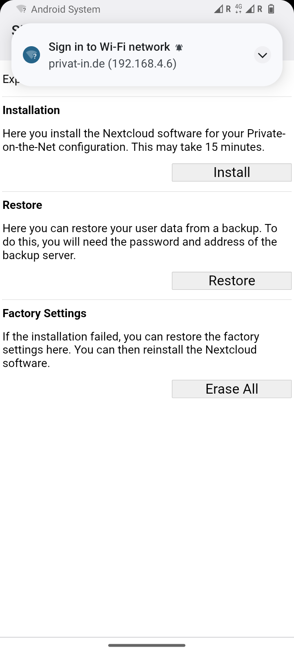This screenshot has height=654, width=294.
Task: Select the Restore section heading
Action: [x=22, y=205]
